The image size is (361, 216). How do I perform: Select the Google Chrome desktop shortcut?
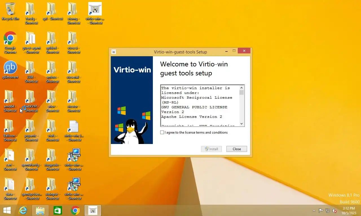tap(10, 43)
